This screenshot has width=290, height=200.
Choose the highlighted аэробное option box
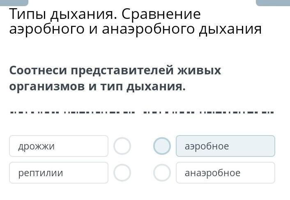(x=225, y=146)
